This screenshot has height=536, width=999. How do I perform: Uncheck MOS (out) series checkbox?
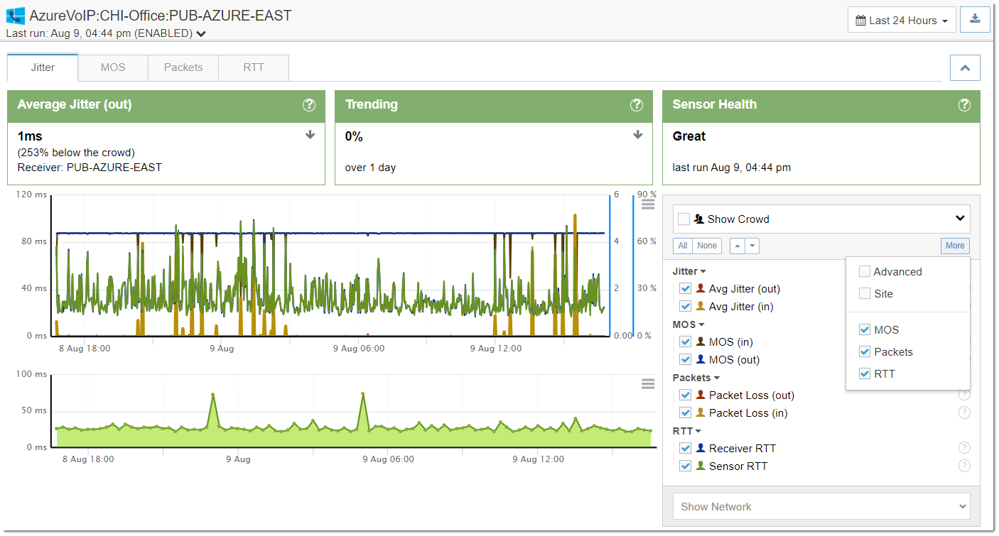685,359
